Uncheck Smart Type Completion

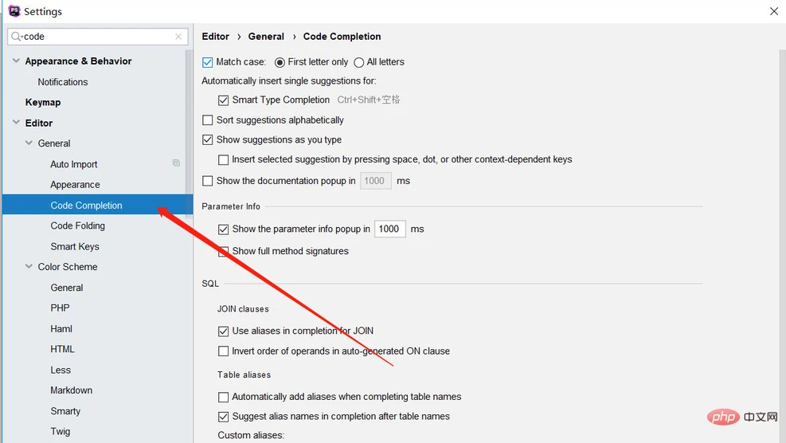(x=224, y=100)
